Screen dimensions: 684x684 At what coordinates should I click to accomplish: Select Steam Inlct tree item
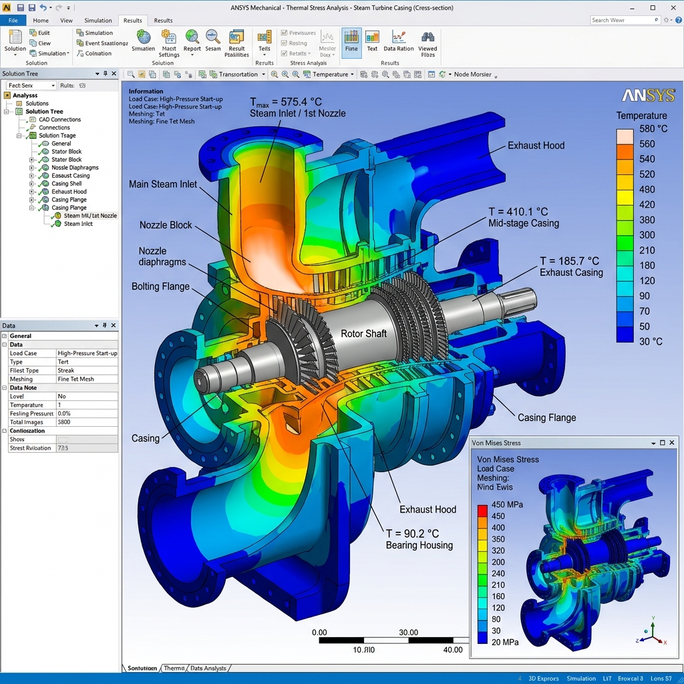78,224
